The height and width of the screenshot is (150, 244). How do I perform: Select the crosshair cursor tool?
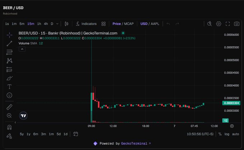[x=9, y=35]
